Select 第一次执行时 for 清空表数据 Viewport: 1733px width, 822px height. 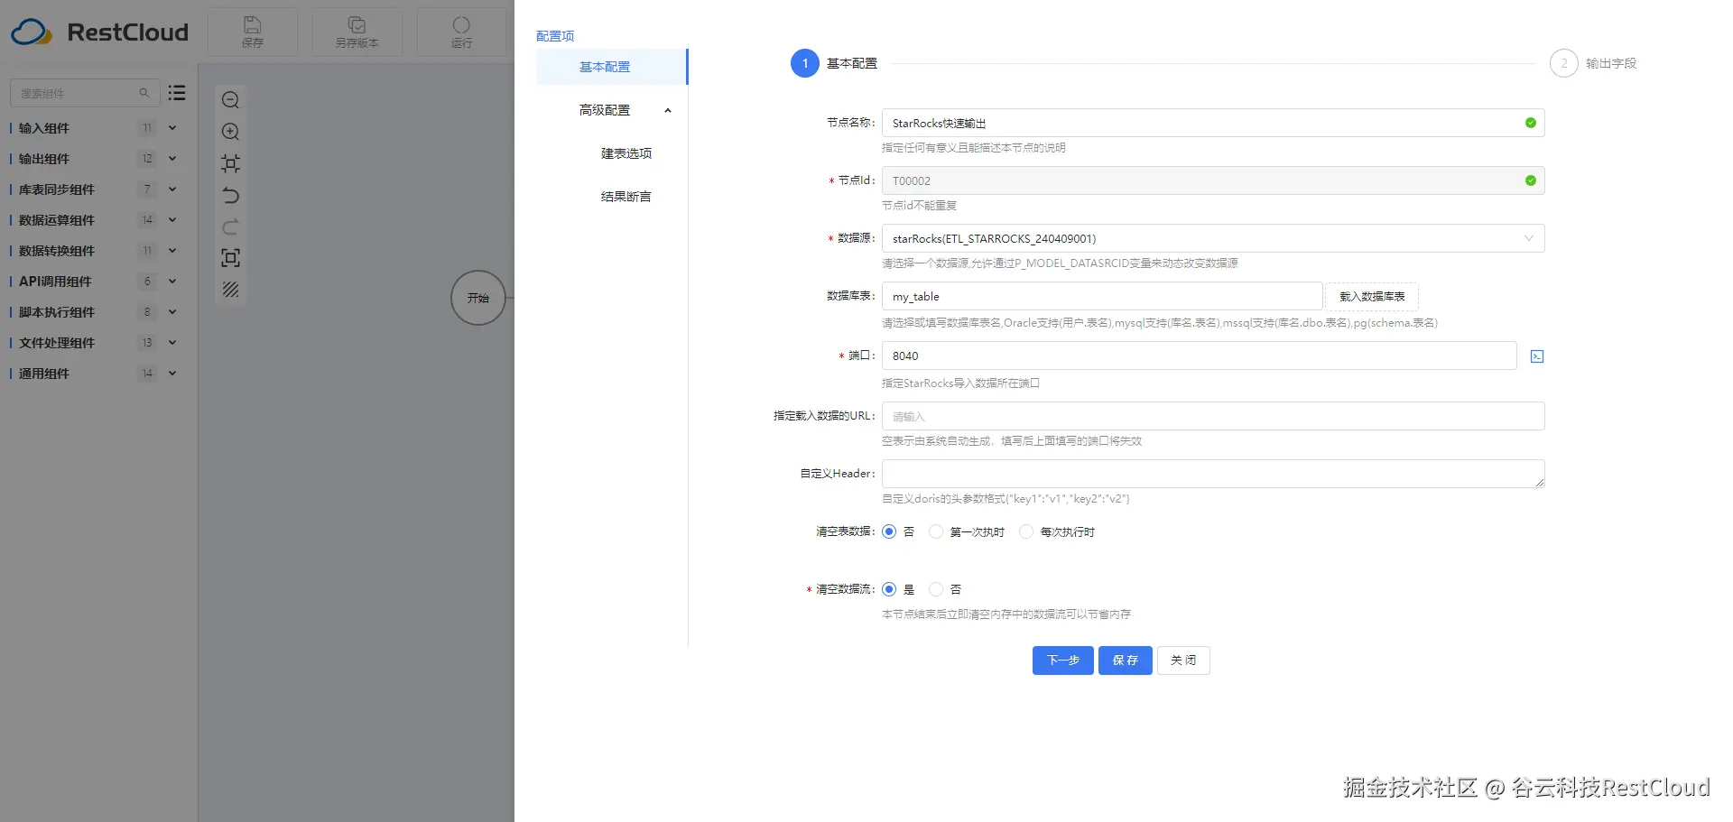(936, 531)
